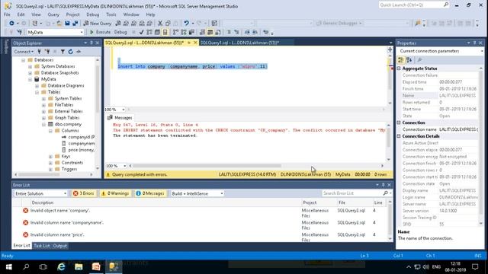Click the Parse checkmark icon

pyautogui.click(x=142, y=32)
